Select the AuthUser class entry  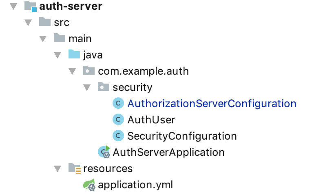tap(151, 120)
